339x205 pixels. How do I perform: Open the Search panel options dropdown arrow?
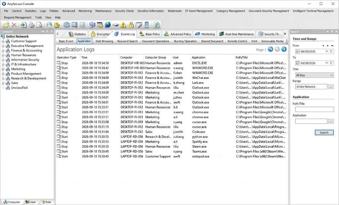[x=327, y=31]
